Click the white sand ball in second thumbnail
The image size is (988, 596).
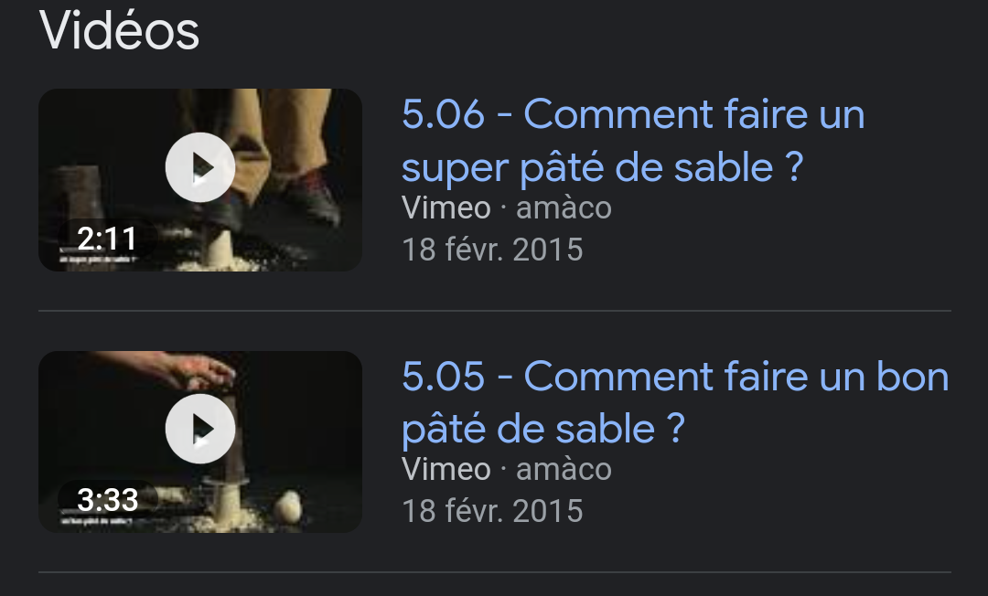pos(288,506)
